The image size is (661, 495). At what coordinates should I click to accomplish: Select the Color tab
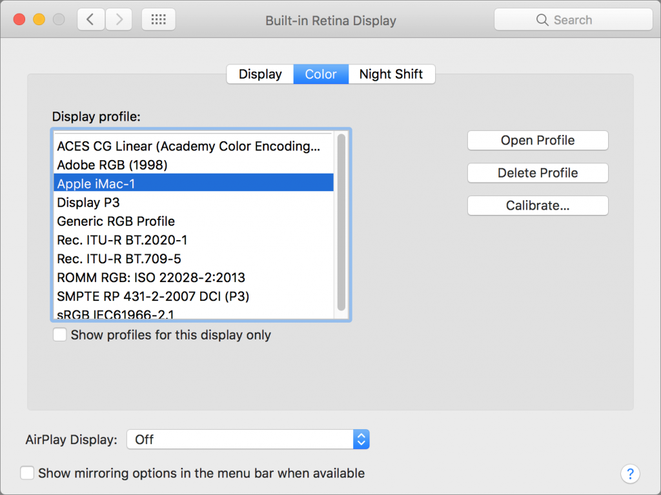point(321,74)
